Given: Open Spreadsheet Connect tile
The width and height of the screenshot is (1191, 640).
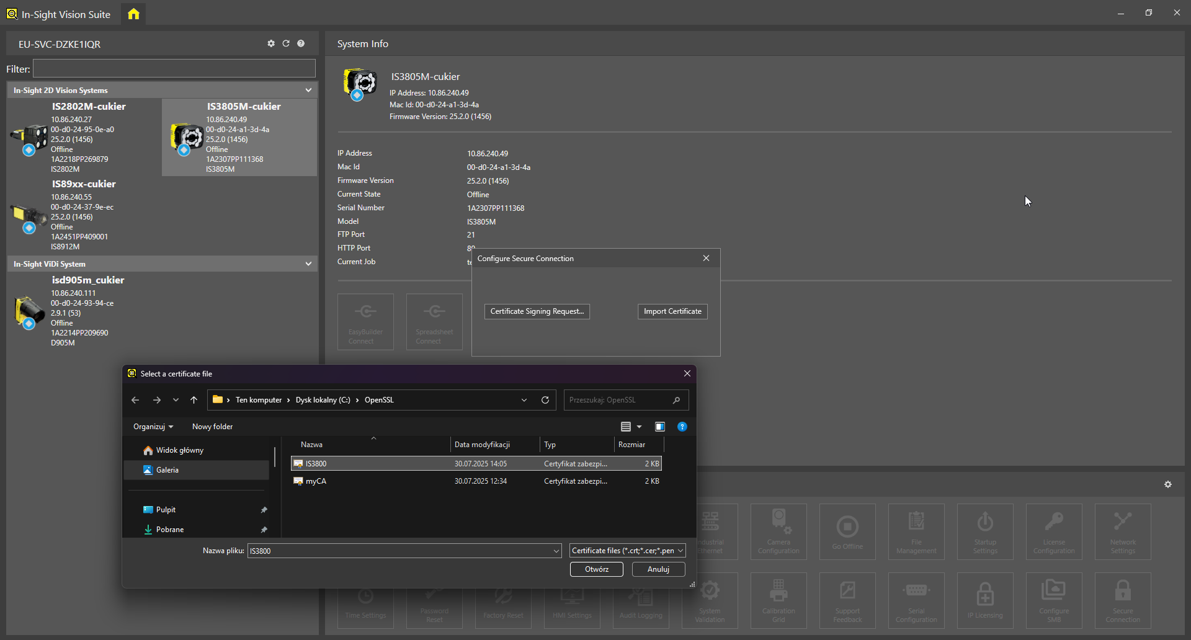Looking at the screenshot, I should (434, 322).
